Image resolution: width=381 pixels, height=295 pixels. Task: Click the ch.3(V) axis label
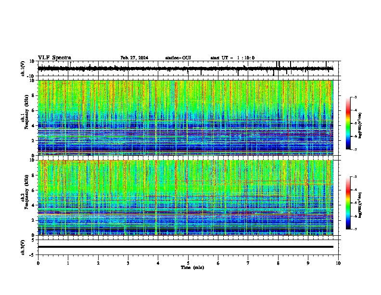point(23,247)
